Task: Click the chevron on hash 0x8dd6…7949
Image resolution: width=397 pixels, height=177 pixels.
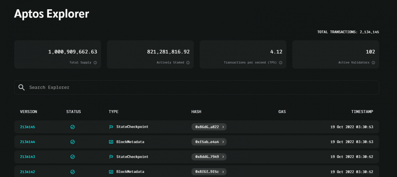Action: tap(223, 157)
